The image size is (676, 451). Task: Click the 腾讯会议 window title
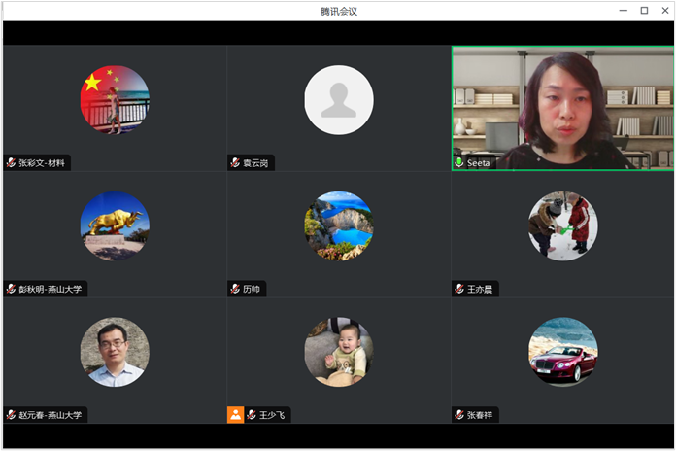[x=339, y=12]
